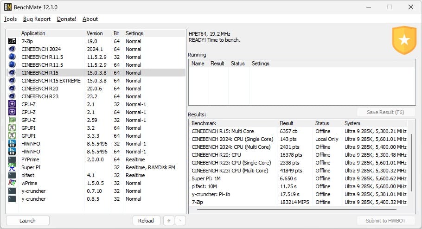Image resolution: width=422 pixels, height=229 pixels.
Task: Open the Donate! menu
Action: click(66, 19)
